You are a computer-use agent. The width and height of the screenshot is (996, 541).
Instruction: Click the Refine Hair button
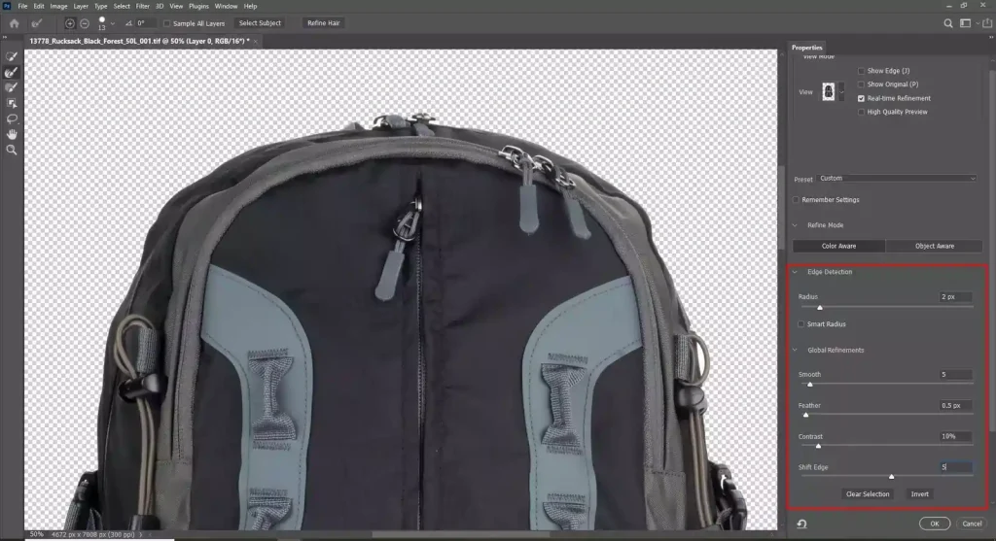point(323,23)
